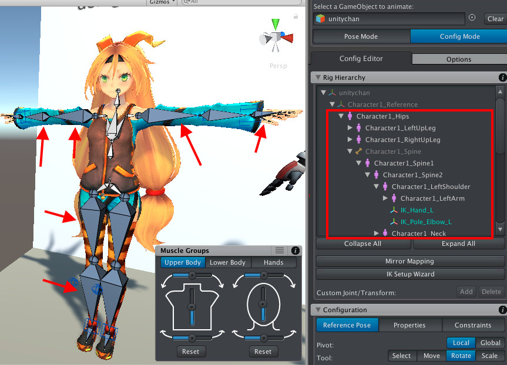Click the IK_Pole_Elbow_L transform axis icon

pyautogui.click(x=394, y=222)
